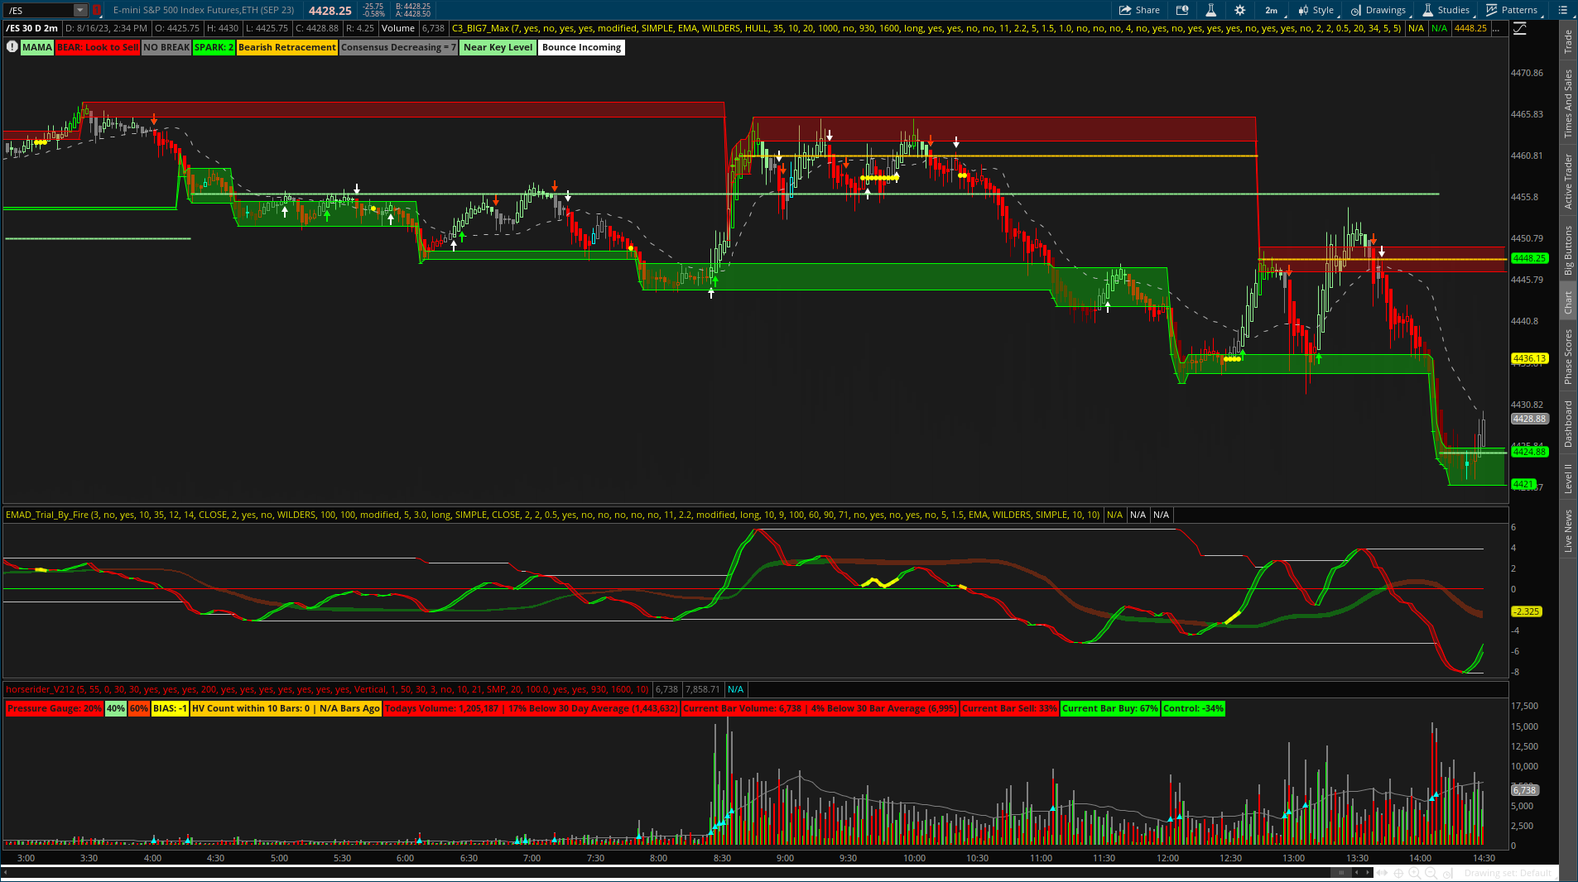The height and width of the screenshot is (882, 1578).
Task: Open the Live News sidebar tab
Action: pos(1568,530)
